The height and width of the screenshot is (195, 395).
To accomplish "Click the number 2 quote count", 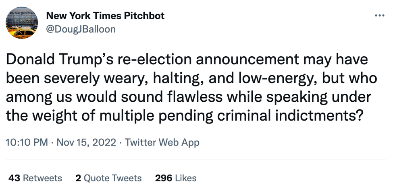I will [x=78, y=178].
